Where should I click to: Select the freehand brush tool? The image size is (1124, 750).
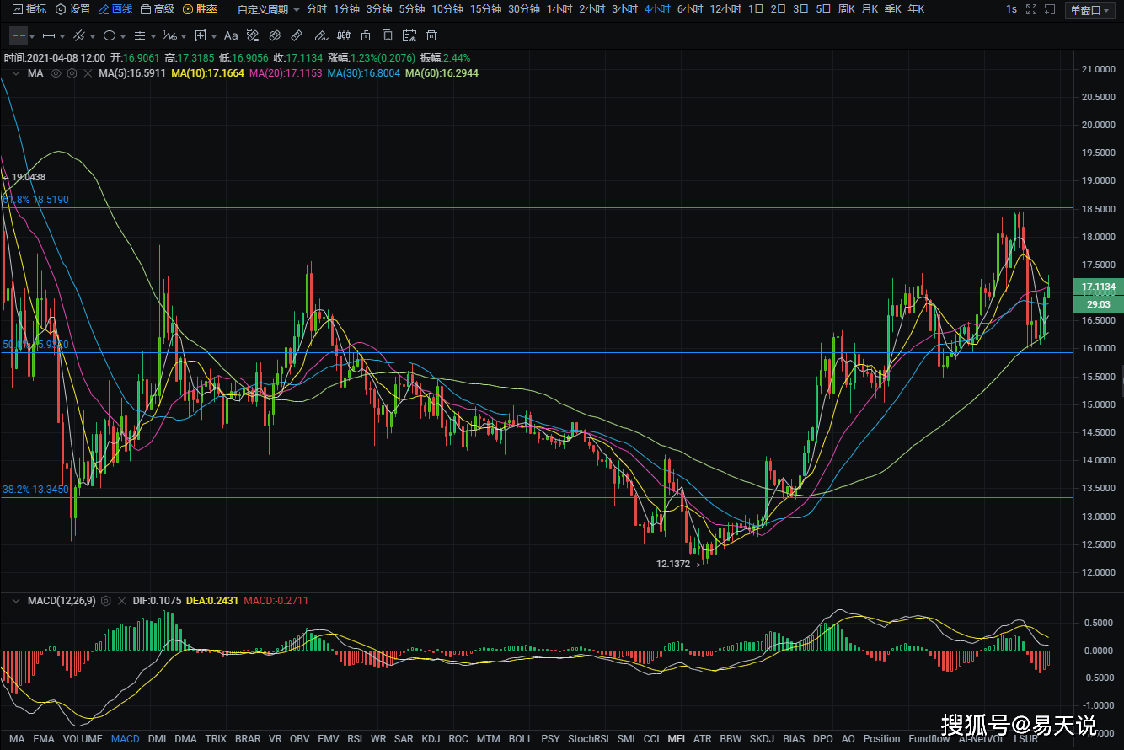(321, 36)
